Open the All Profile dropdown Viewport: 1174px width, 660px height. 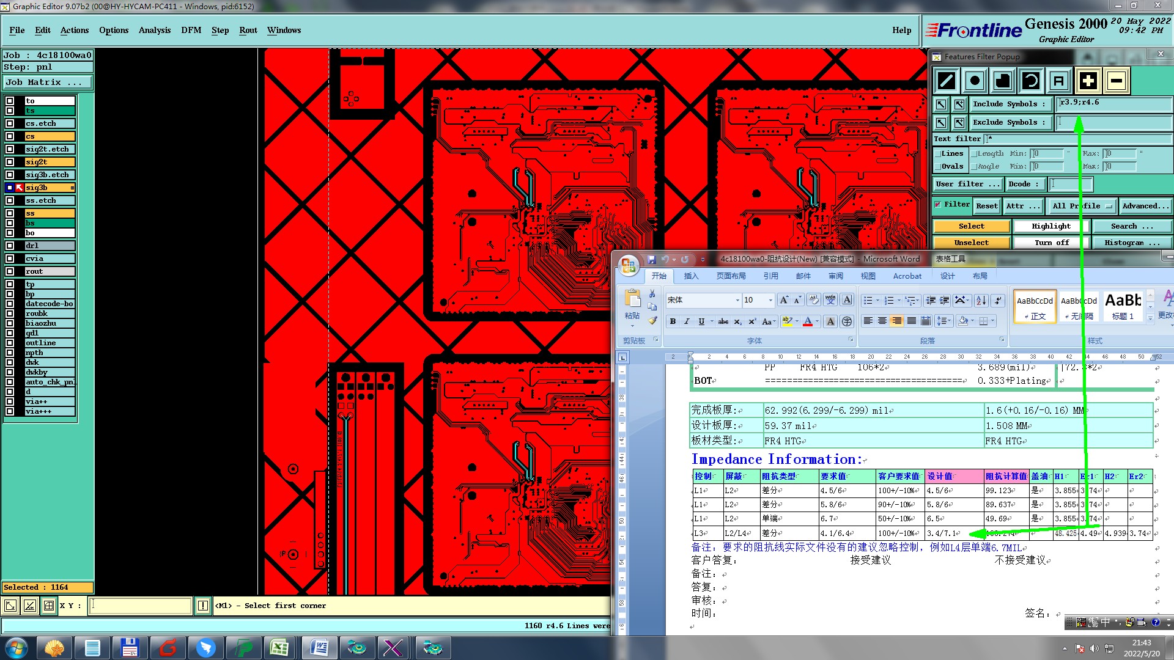1082,206
